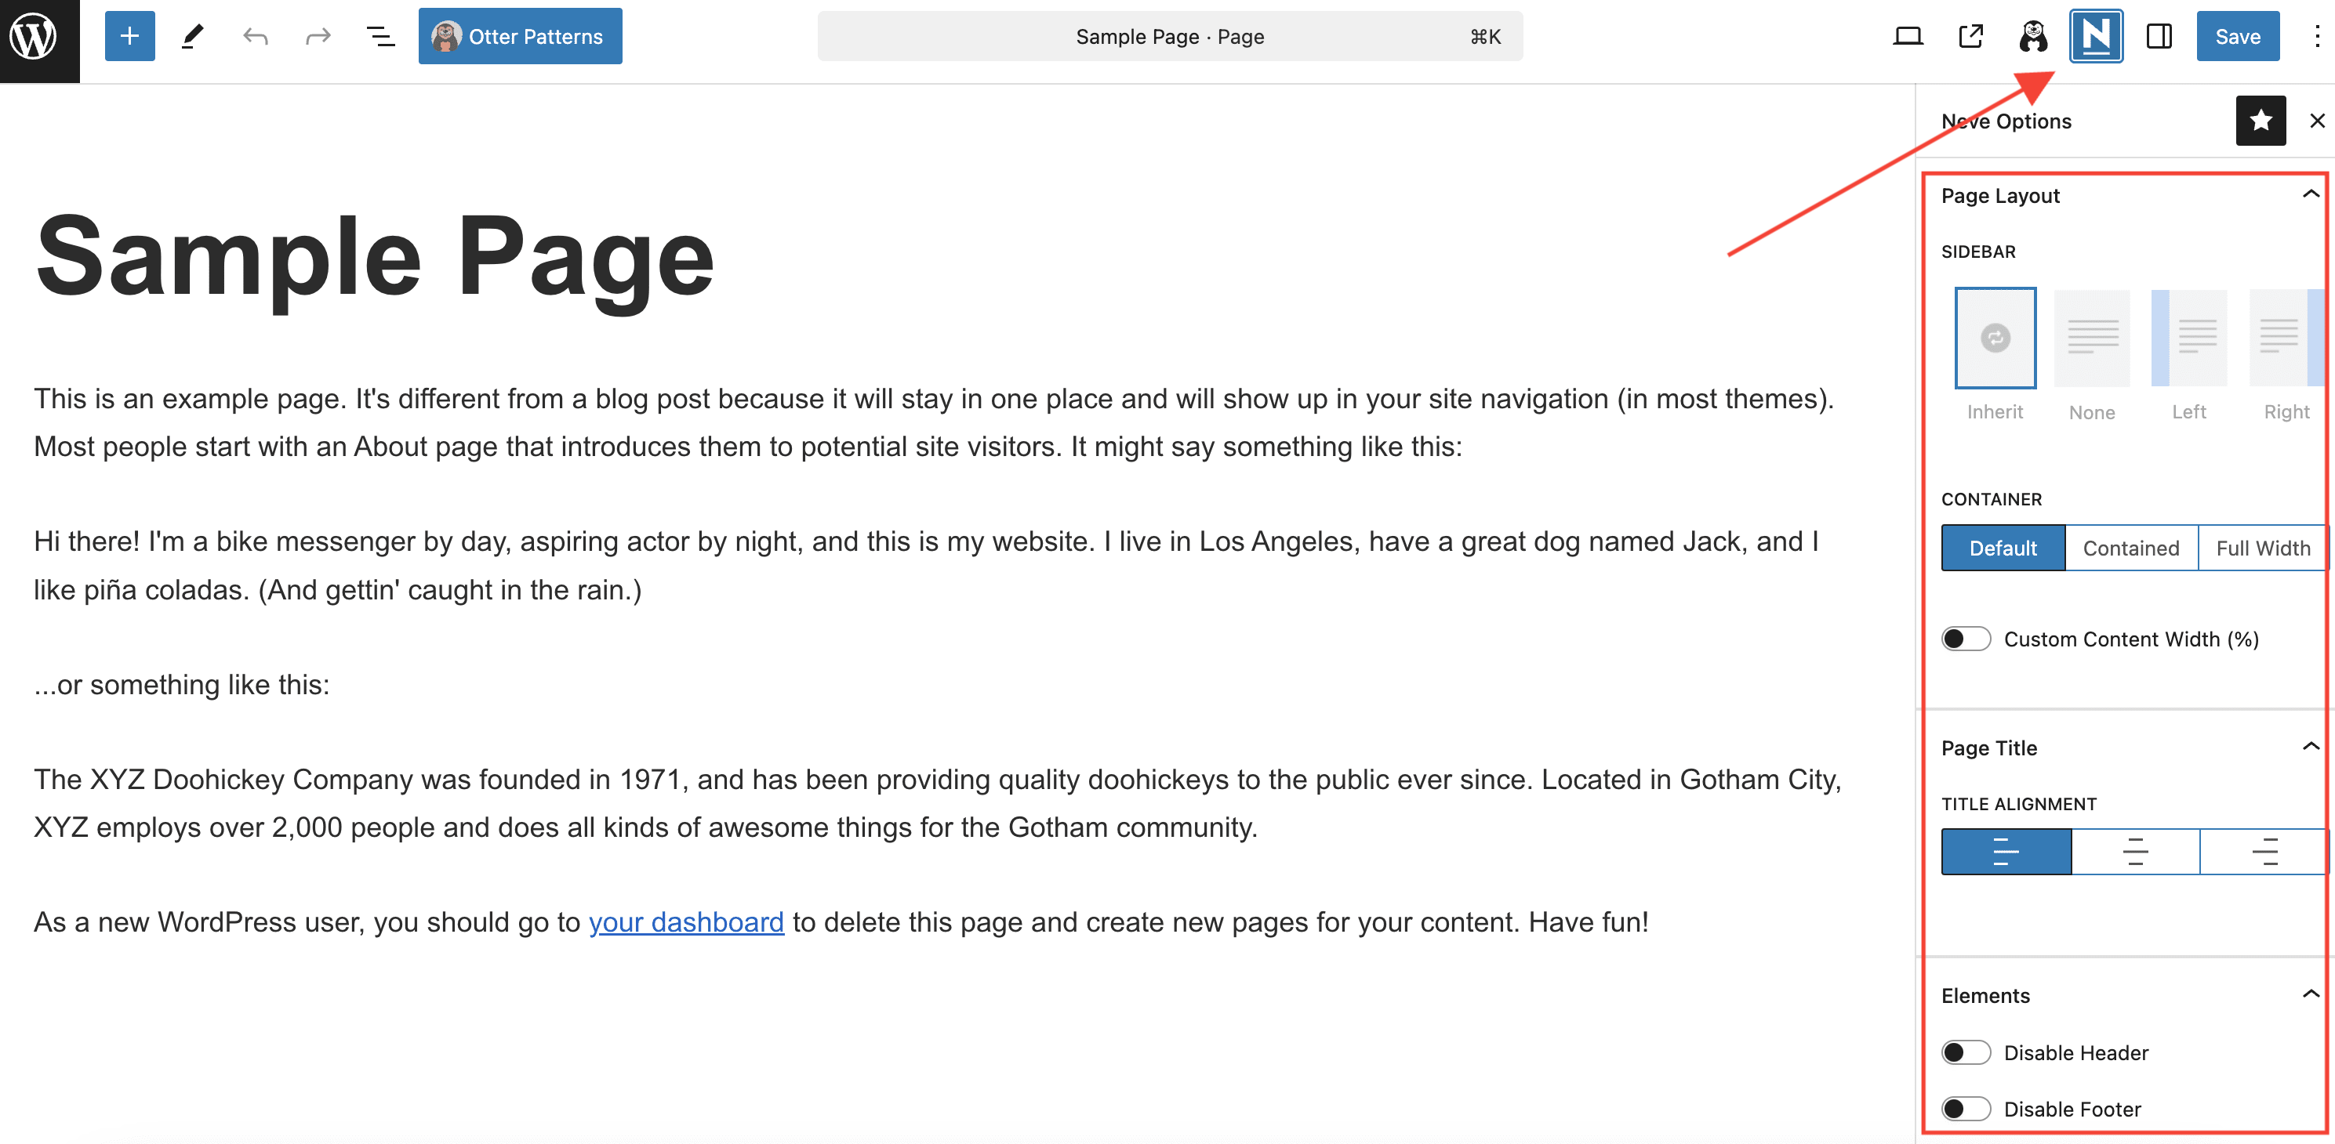Toggle the Neve Options N icon

tap(2096, 37)
